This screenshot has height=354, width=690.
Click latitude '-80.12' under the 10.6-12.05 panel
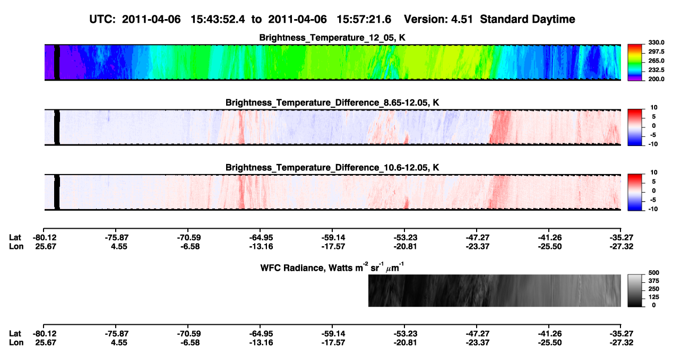click(x=44, y=237)
